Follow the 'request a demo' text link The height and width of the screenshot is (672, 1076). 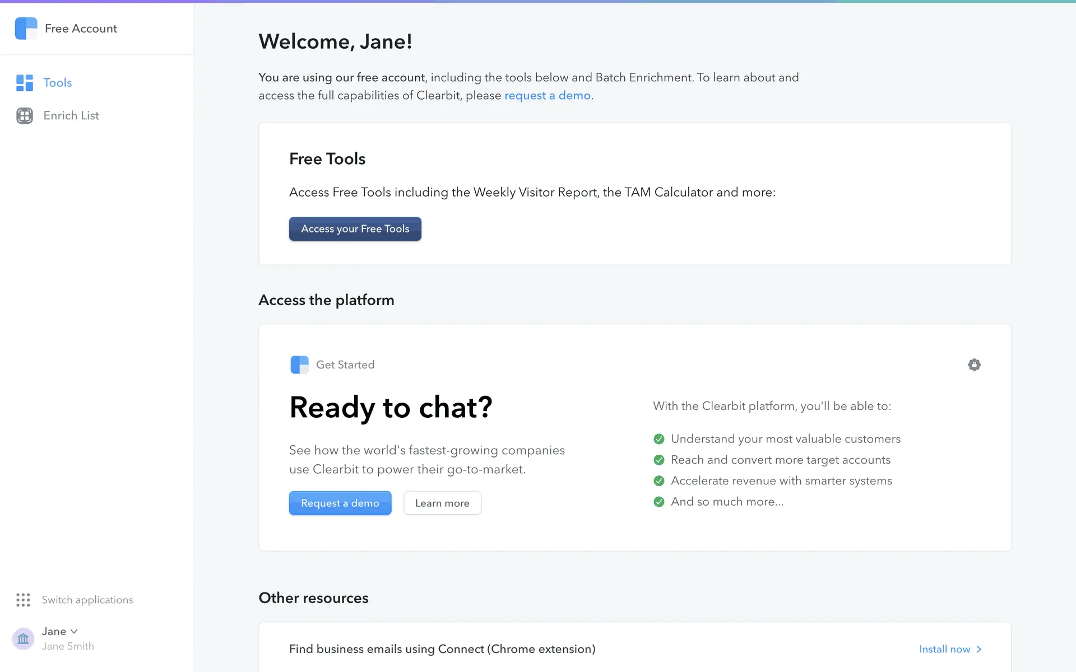(x=547, y=96)
